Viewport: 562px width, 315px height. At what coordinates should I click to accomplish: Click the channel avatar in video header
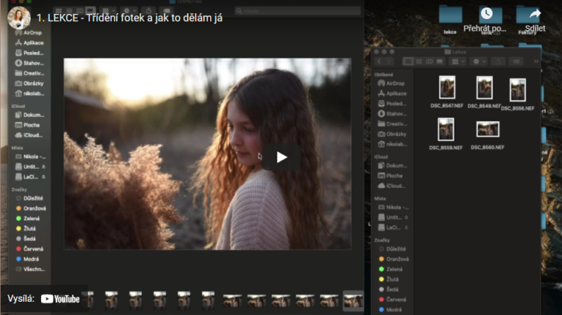coord(19,18)
